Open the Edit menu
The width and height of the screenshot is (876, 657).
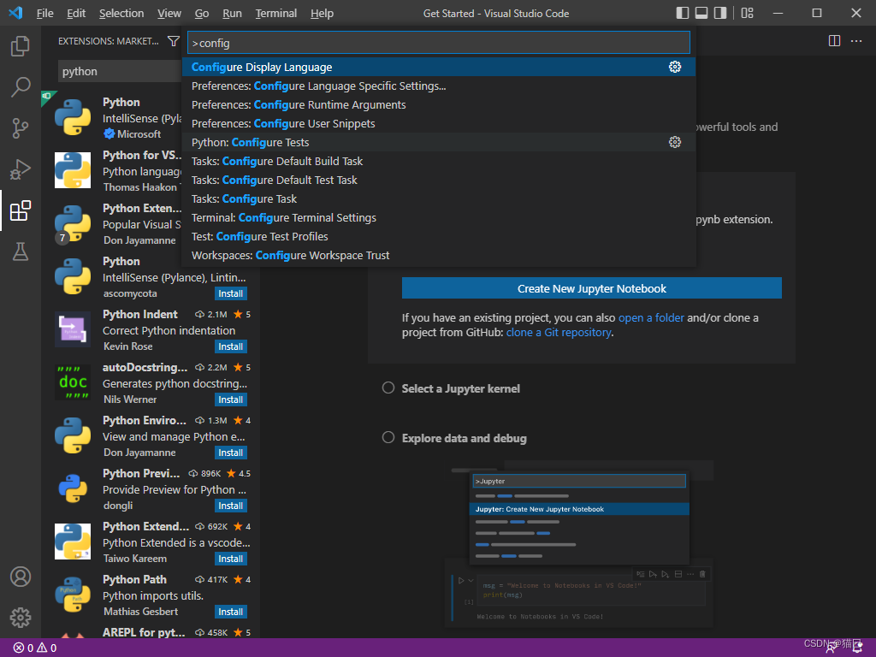[76, 14]
